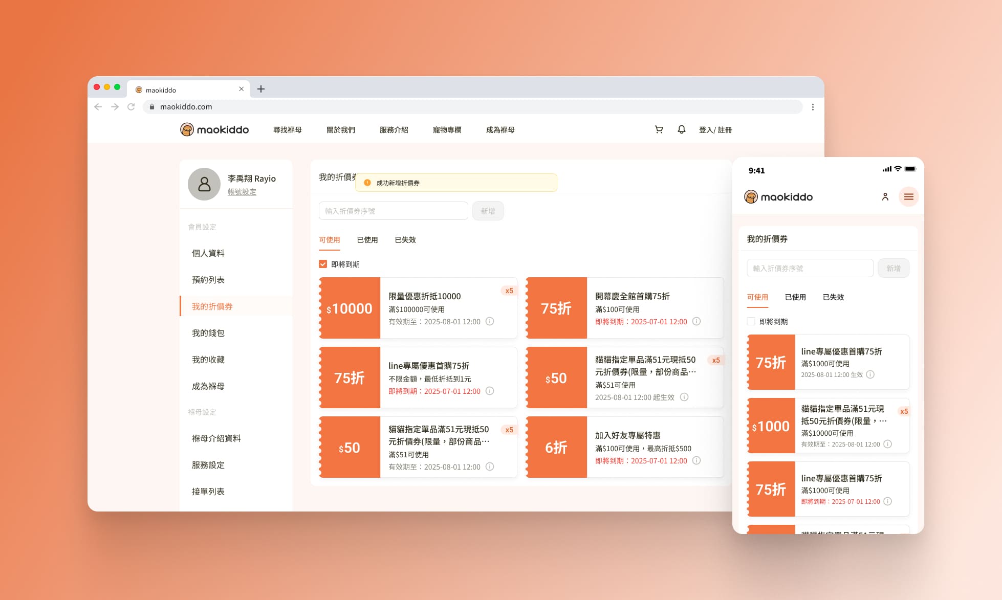This screenshot has width=1002, height=600.
Task: Uncheck the desktop 即將到期 checkbox
Action: [323, 264]
